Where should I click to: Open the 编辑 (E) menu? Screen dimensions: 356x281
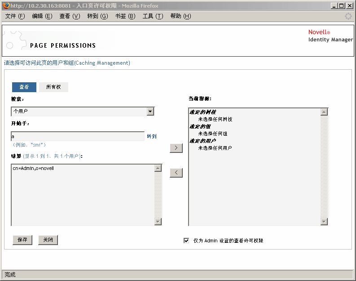[42, 16]
